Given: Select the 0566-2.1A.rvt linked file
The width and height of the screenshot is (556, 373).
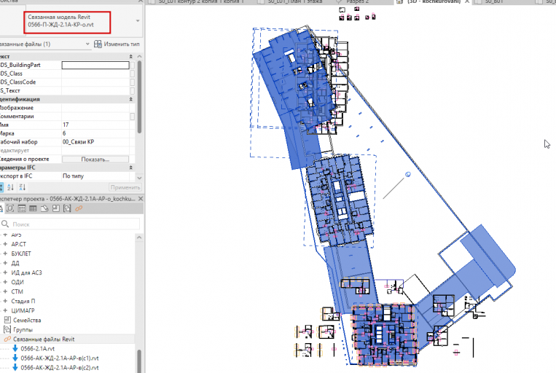Looking at the screenshot, I should pyautogui.click(x=38, y=348).
